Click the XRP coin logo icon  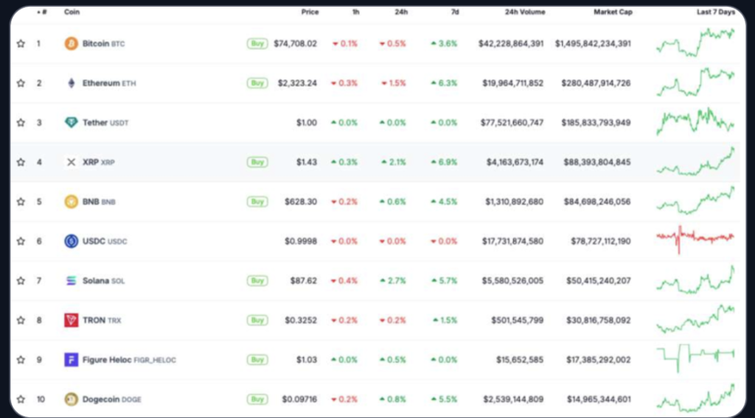pyautogui.click(x=72, y=163)
